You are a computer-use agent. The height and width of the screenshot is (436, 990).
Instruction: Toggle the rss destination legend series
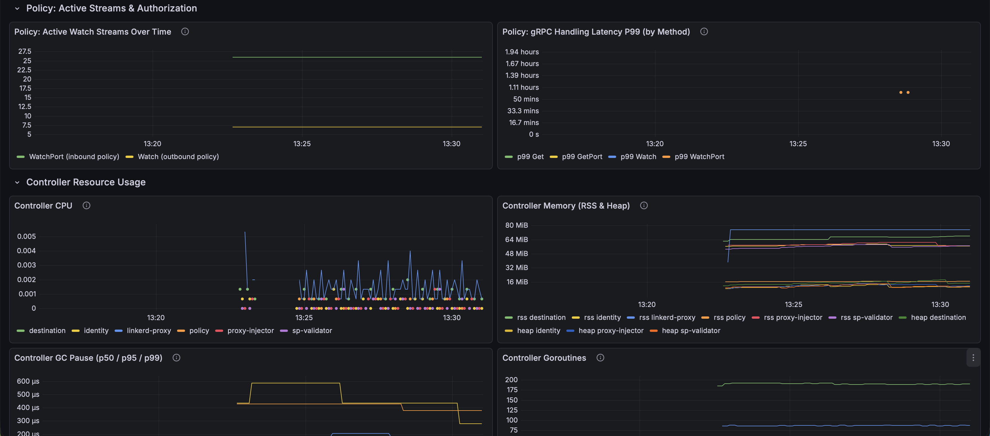(x=541, y=317)
